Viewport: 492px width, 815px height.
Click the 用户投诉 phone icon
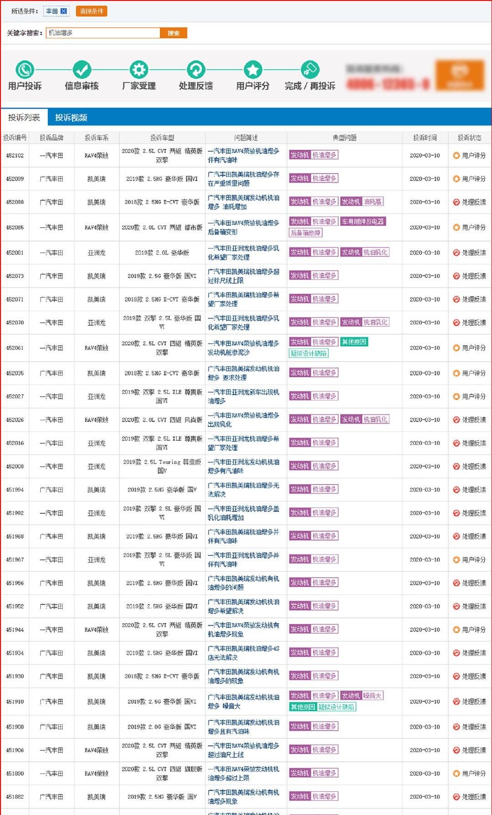(25, 70)
